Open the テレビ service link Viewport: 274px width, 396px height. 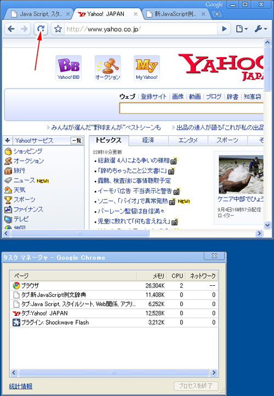(21, 219)
